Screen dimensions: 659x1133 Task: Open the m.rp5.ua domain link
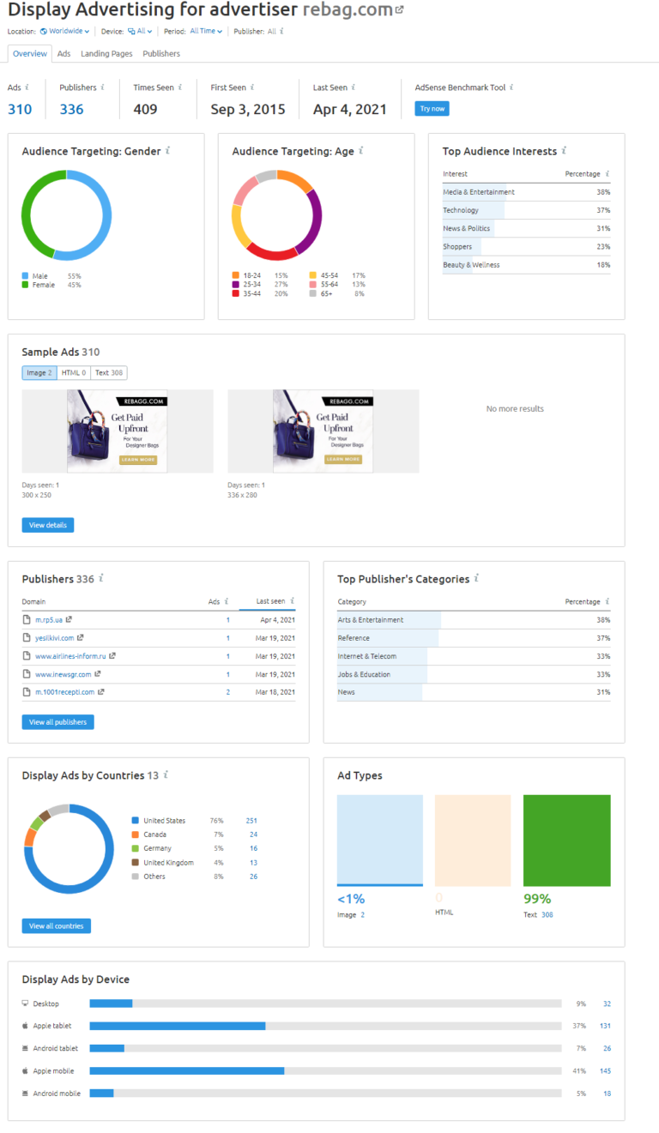(47, 620)
